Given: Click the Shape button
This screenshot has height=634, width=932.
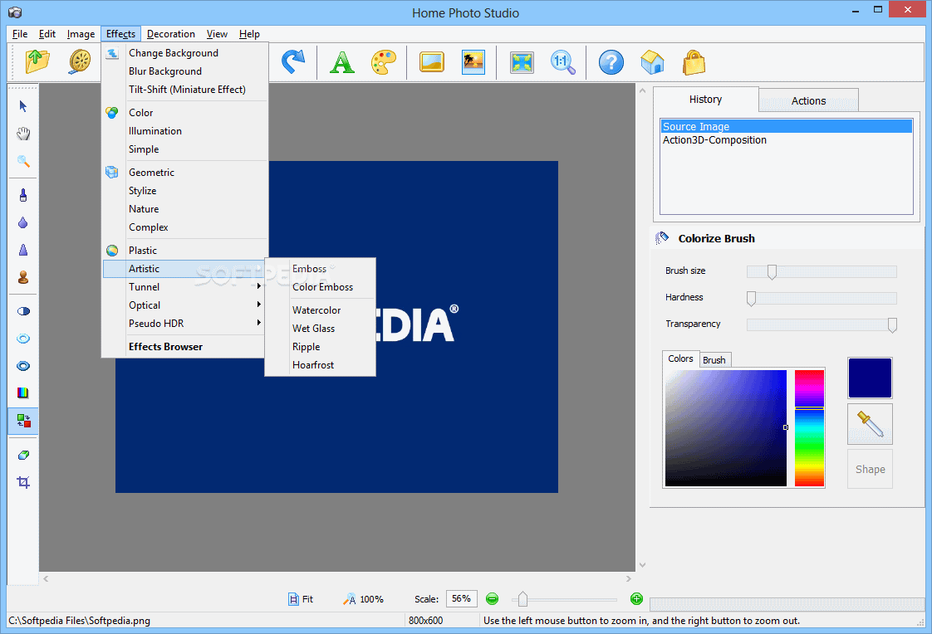Looking at the screenshot, I should point(870,469).
